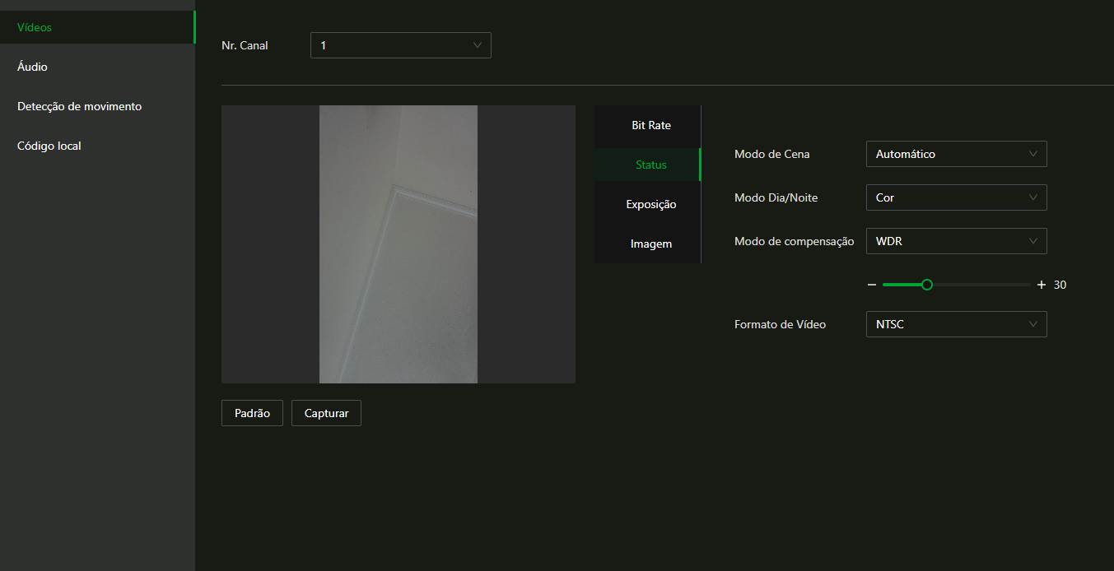Click the camera preview image
The width and height of the screenshot is (1114, 571).
399,244
